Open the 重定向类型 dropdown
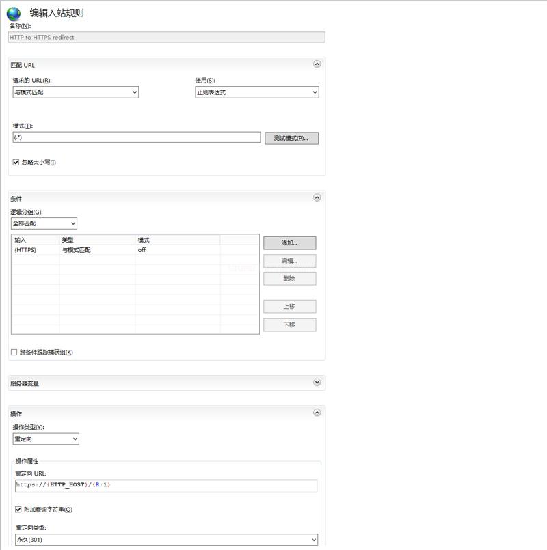547x550 pixels. click(x=166, y=540)
